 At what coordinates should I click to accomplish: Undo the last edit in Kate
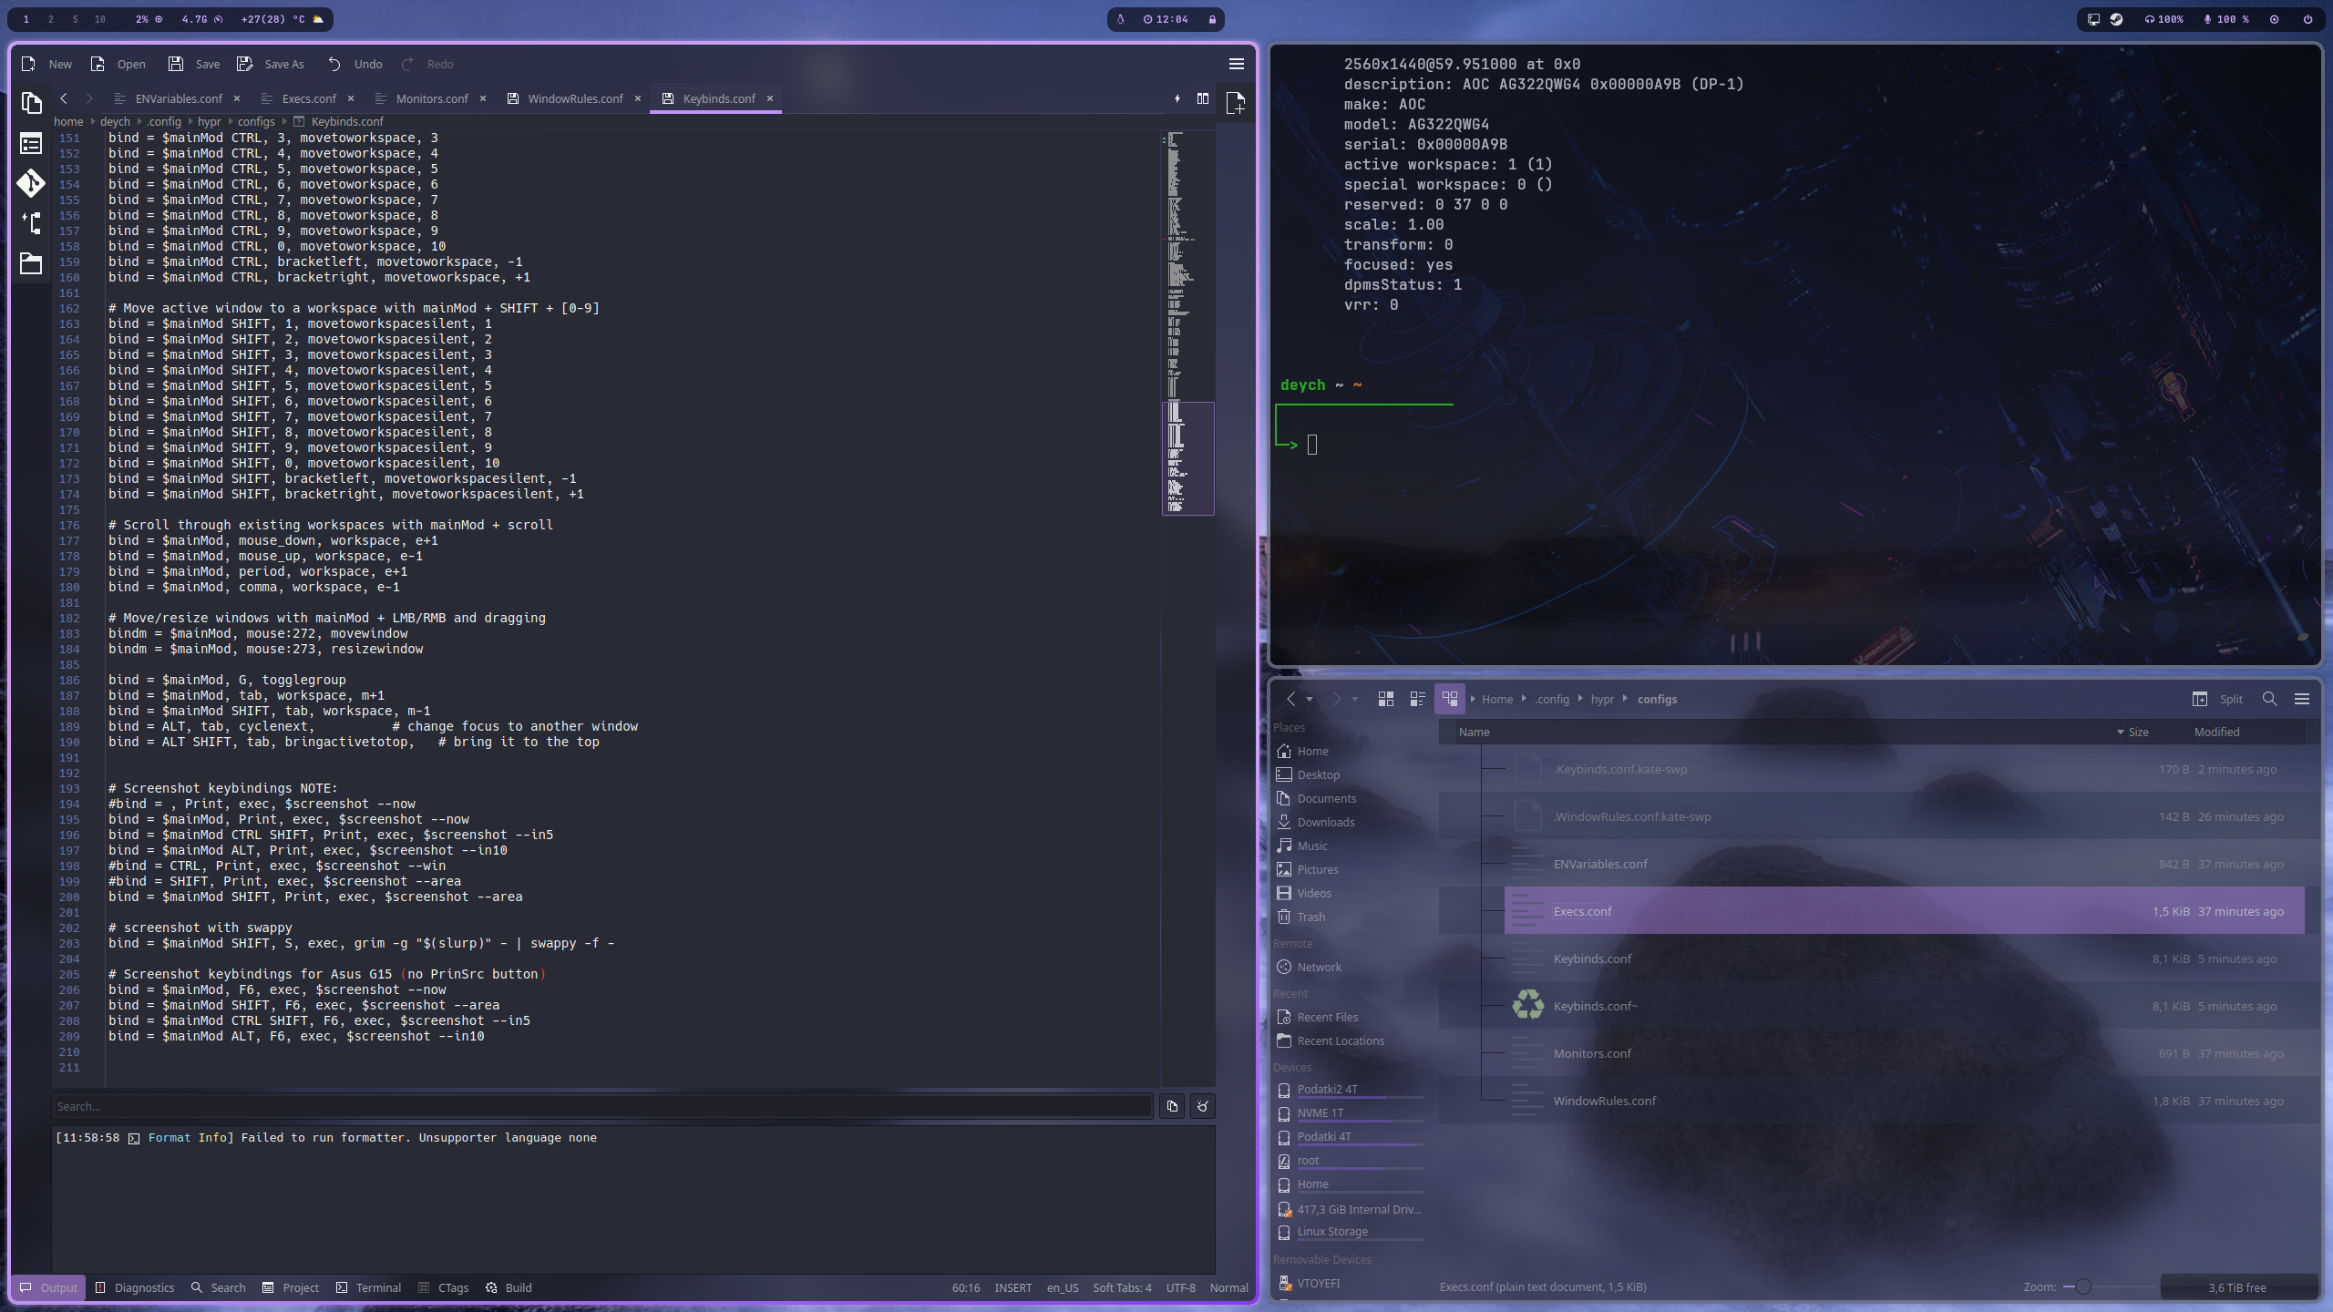coord(355,64)
